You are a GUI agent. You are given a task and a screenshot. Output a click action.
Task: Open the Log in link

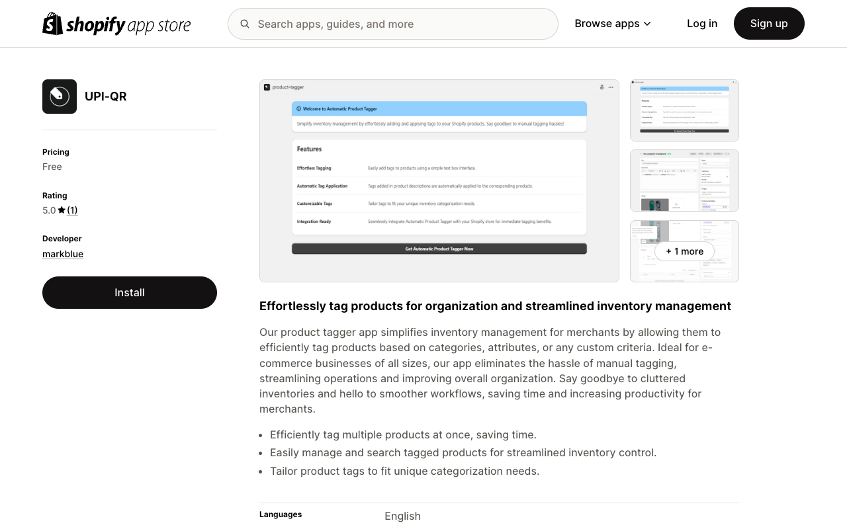[x=702, y=24]
